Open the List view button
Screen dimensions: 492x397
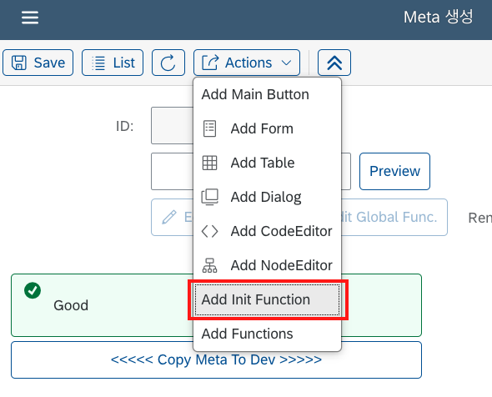point(113,63)
